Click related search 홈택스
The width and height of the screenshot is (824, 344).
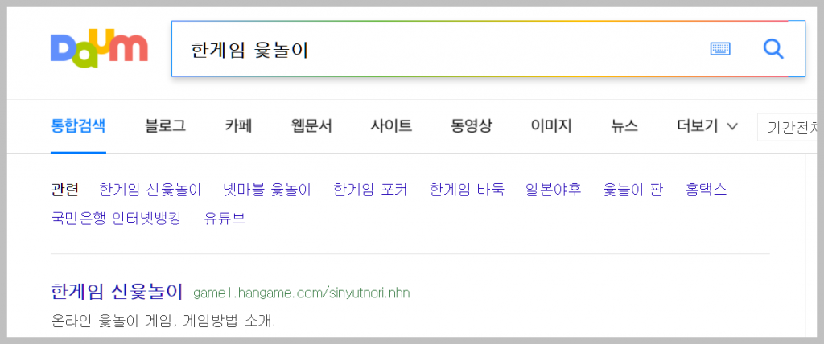click(707, 190)
